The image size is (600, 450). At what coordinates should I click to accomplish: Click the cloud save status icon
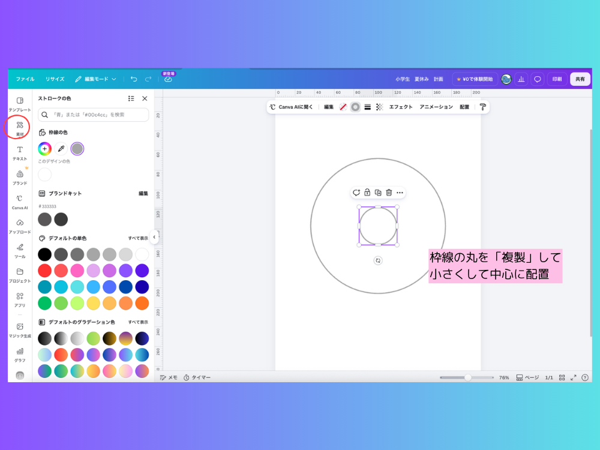coord(168,79)
